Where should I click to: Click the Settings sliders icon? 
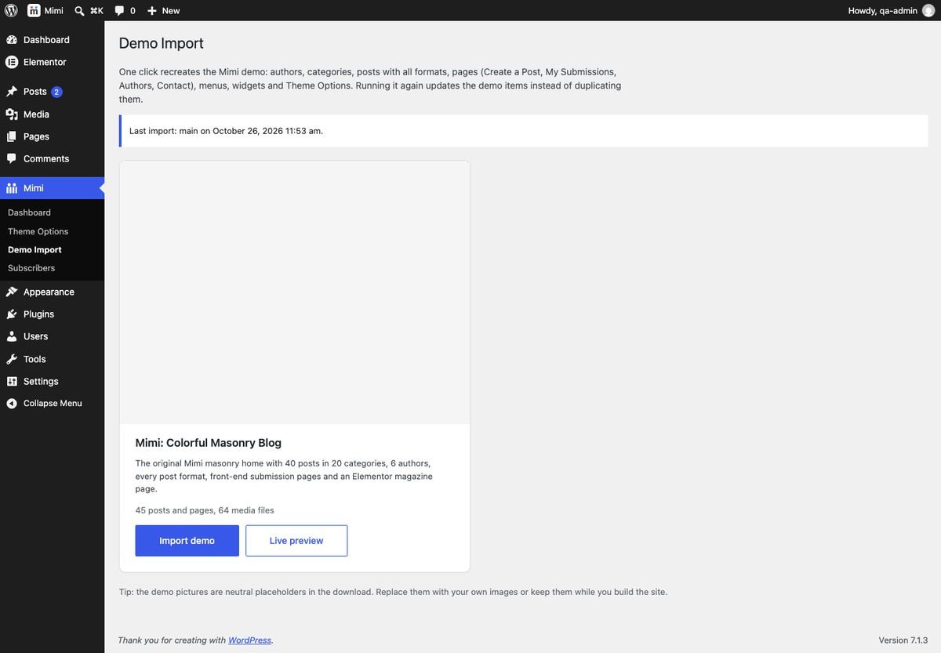pyautogui.click(x=12, y=381)
